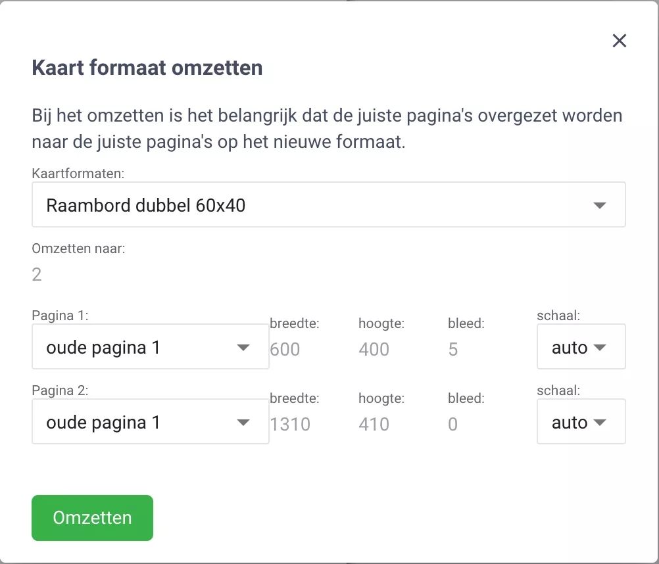Click the Omzetten naar field showing 2
Viewport: 659px width, 564px height.
[x=37, y=274]
